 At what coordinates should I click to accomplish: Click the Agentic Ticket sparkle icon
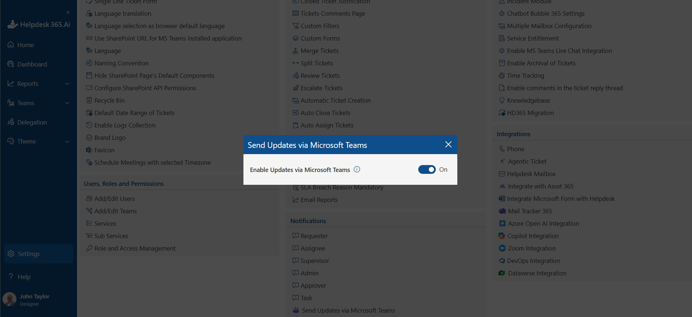(x=502, y=161)
